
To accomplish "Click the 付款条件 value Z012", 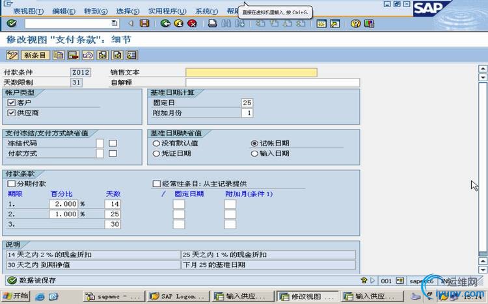I will 81,72.
